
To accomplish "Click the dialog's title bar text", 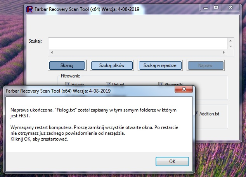I will tap(58, 91).
